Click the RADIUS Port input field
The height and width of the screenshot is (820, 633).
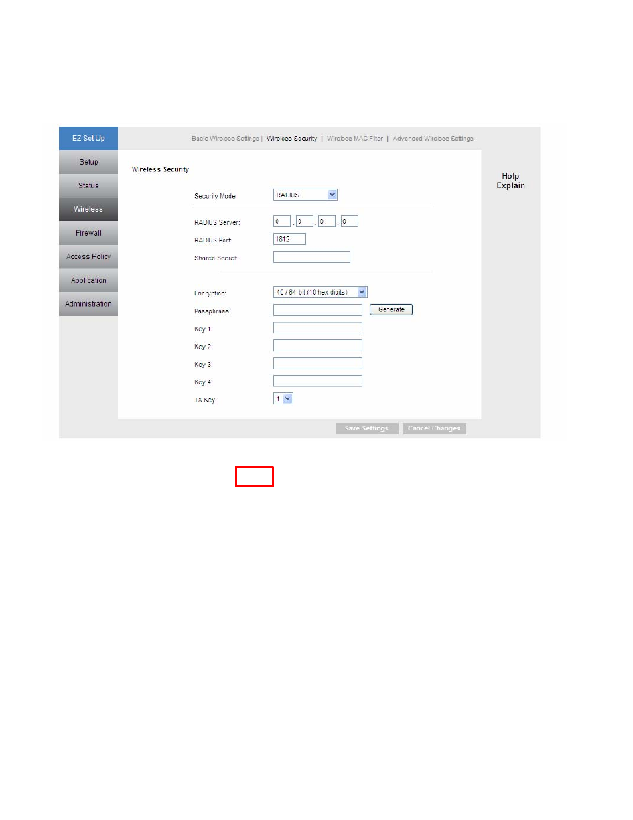pos(289,239)
